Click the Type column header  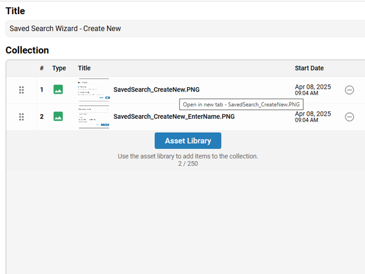coord(59,68)
